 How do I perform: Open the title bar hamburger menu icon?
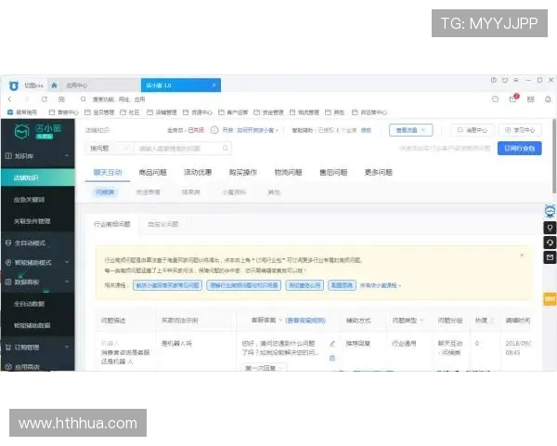point(516,81)
